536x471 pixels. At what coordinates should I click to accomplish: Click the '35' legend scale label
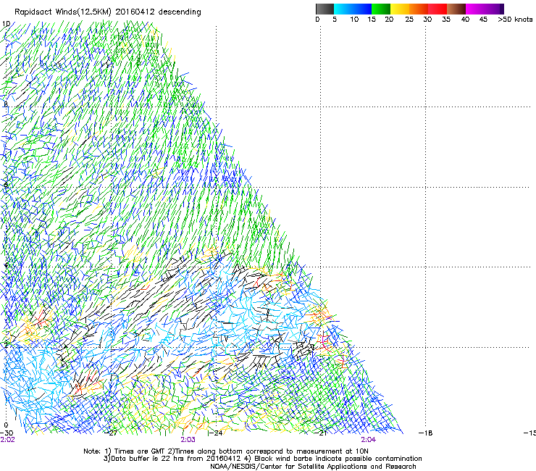click(446, 20)
